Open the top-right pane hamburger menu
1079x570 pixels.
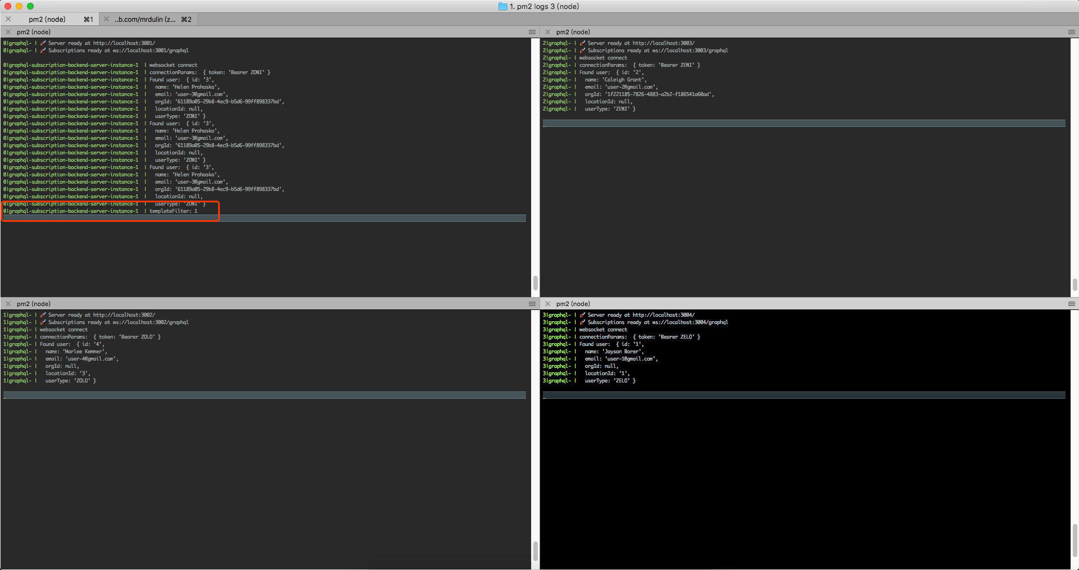coord(1071,32)
